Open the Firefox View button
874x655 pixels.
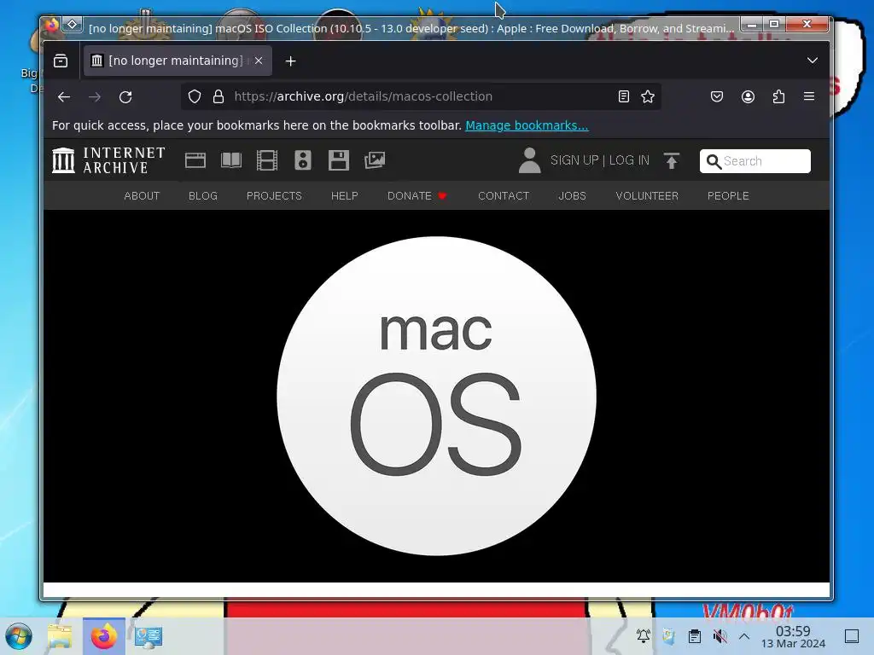tap(61, 61)
